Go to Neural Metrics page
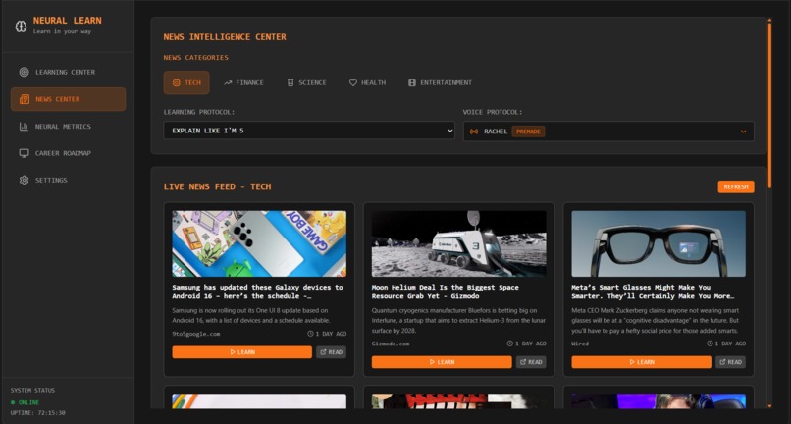Image resolution: width=791 pixels, height=424 pixels. tap(68, 127)
